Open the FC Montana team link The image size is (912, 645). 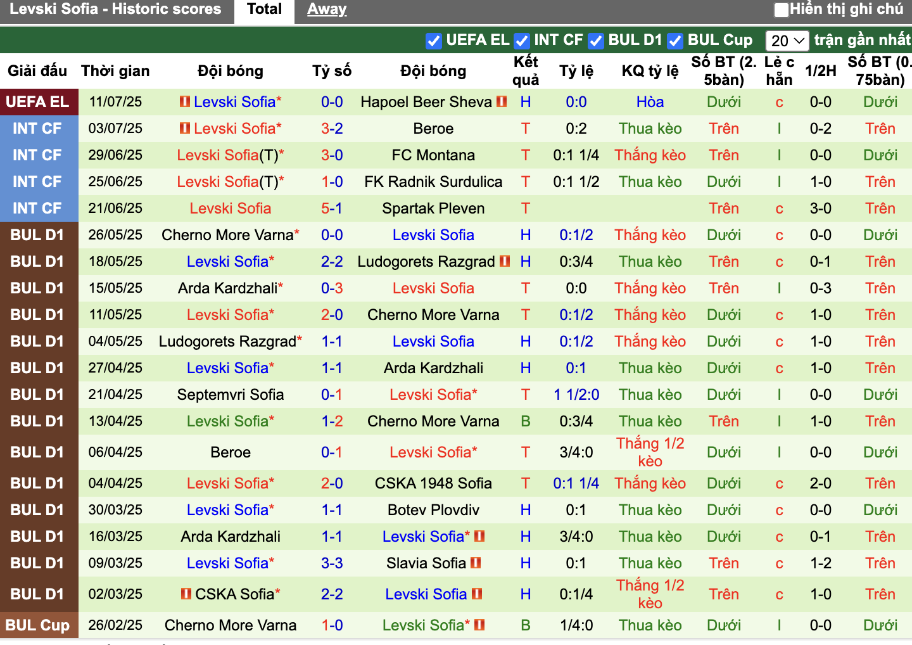tap(433, 155)
